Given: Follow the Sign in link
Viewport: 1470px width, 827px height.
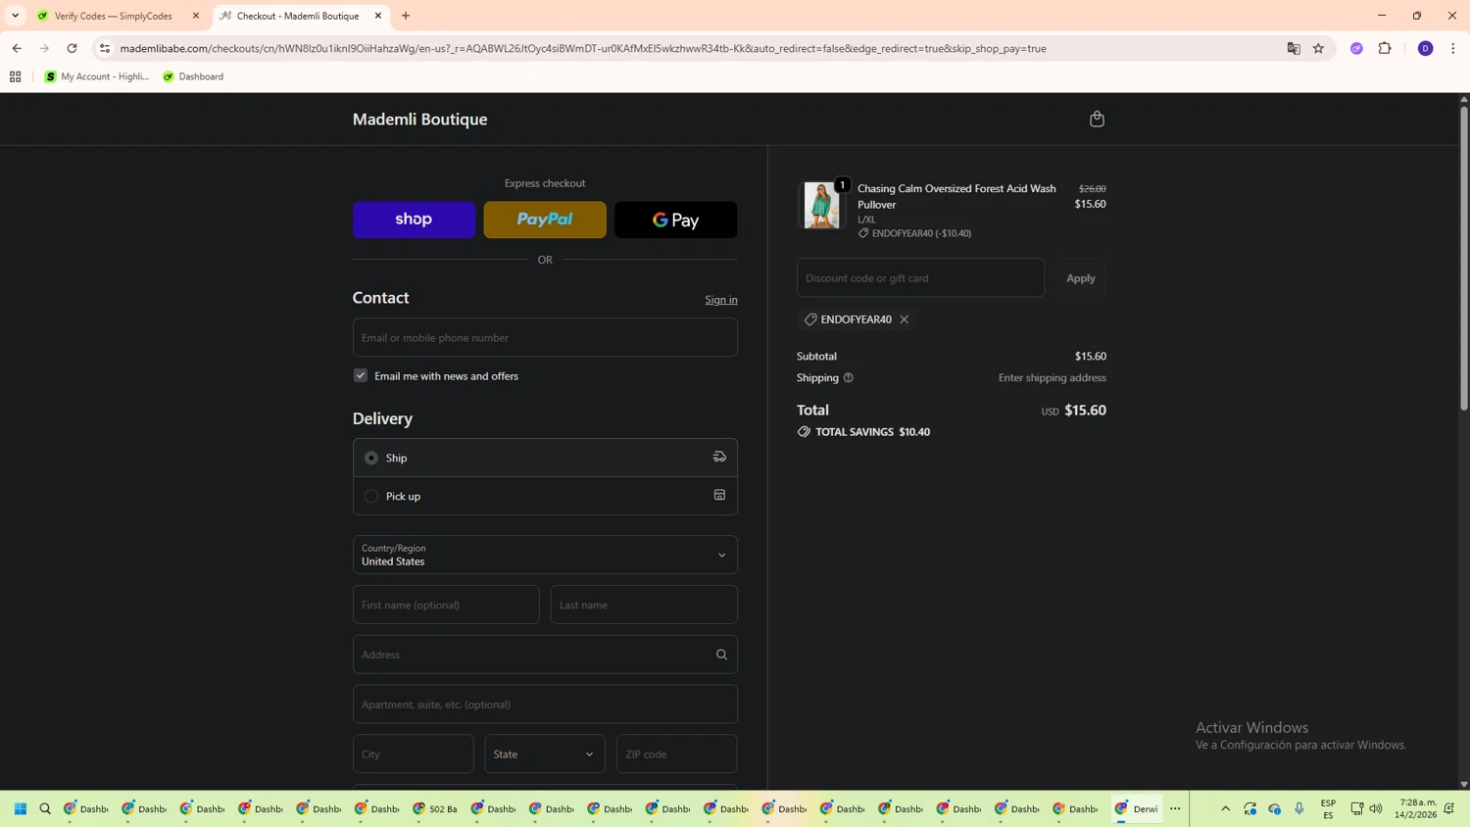Looking at the screenshot, I should coord(721,300).
